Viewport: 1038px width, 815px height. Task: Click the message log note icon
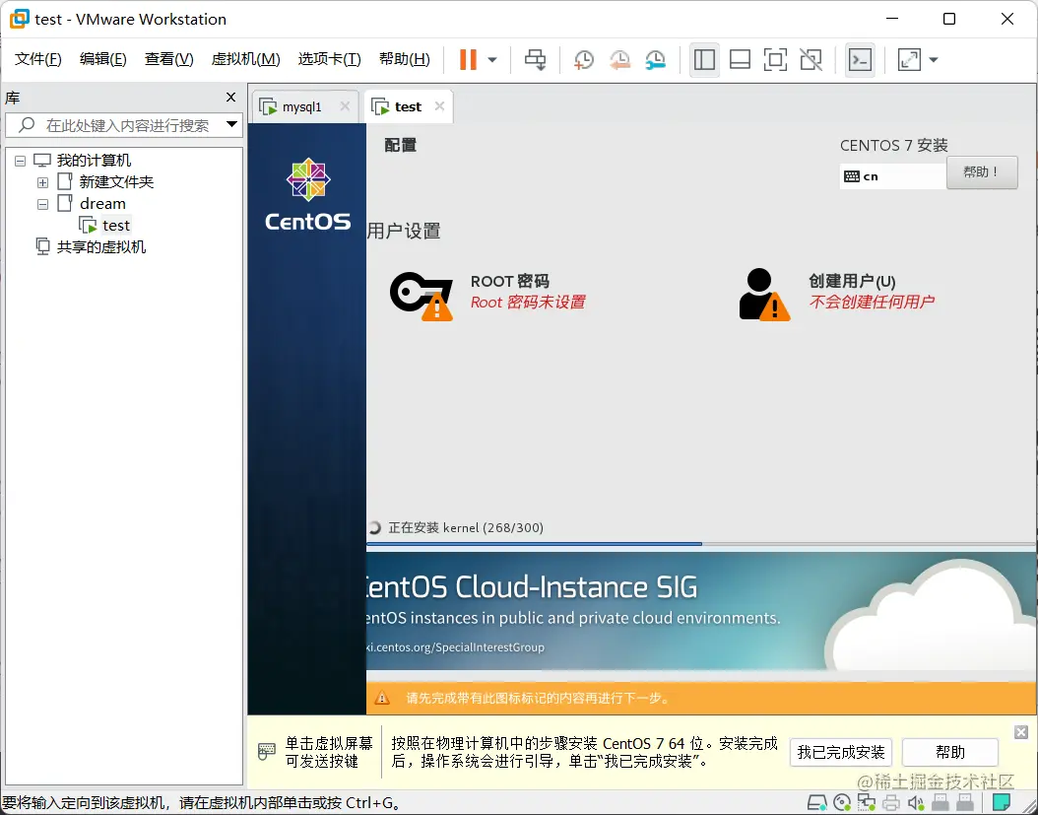click(x=1002, y=804)
